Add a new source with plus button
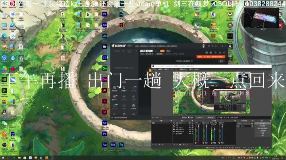The height and width of the screenshot is (160, 286). (x=174, y=145)
